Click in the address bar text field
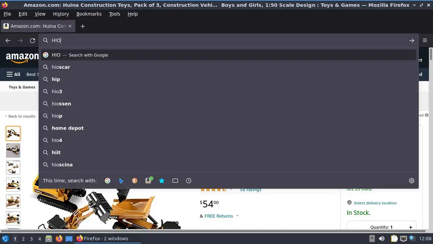 tap(228, 40)
